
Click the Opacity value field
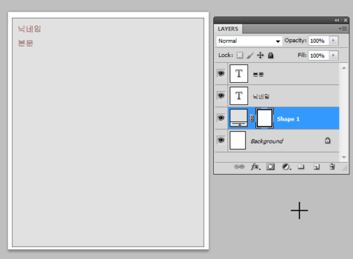[319, 41]
